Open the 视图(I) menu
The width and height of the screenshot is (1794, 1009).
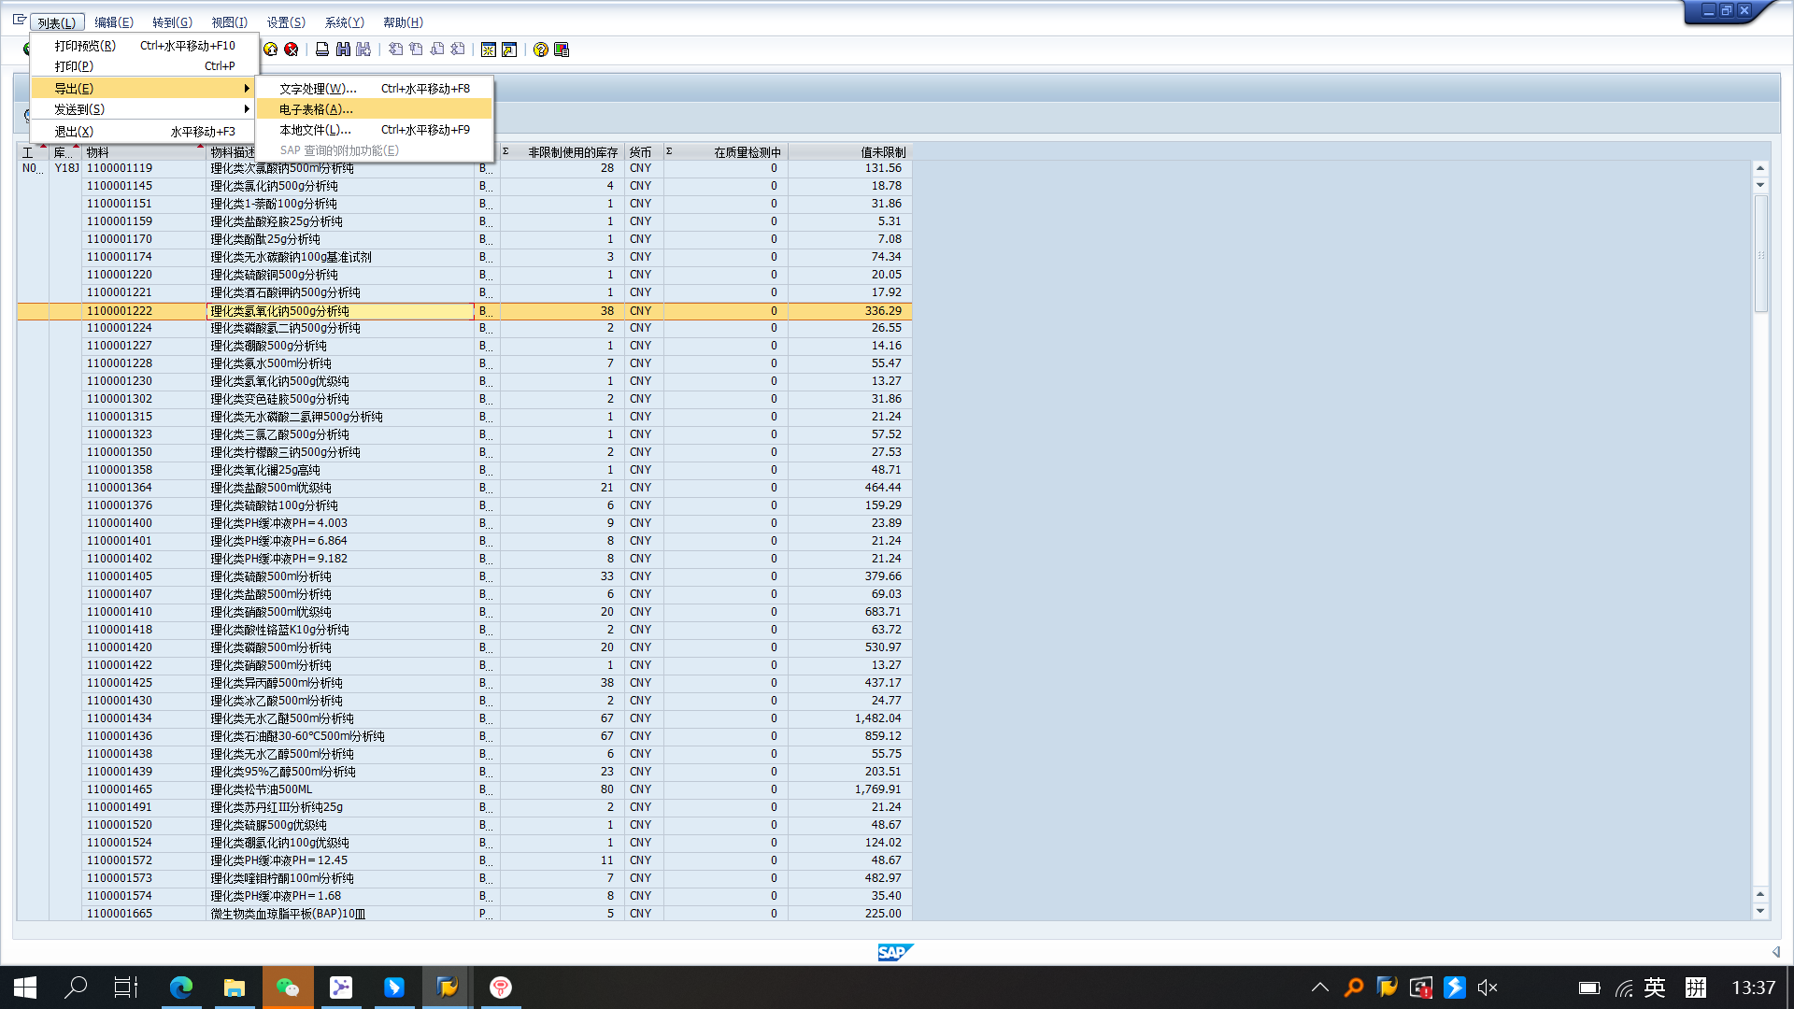229,22
